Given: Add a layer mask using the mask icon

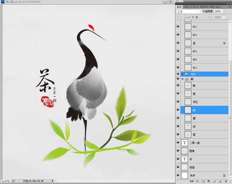Looking at the screenshot, I should click(x=203, y=181).
